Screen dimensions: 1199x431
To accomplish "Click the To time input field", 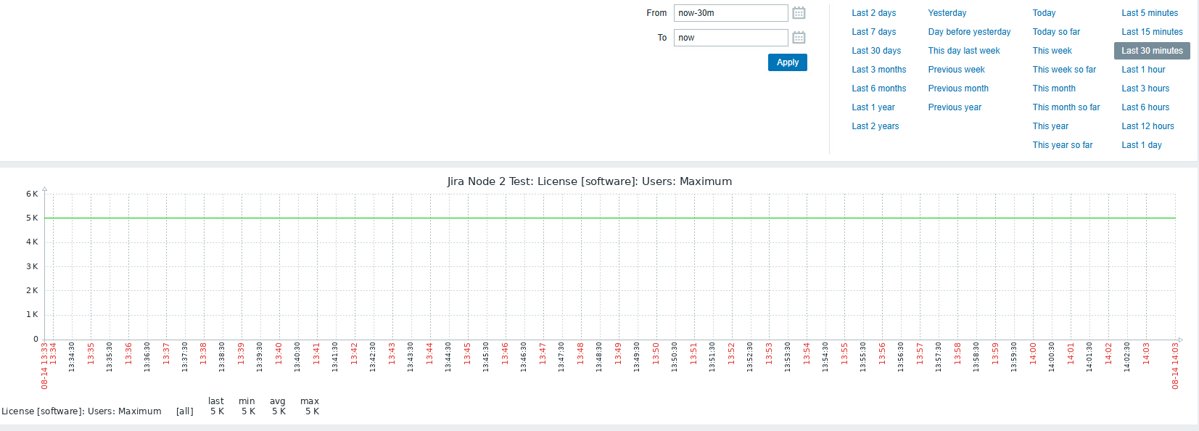I will 730,38.
